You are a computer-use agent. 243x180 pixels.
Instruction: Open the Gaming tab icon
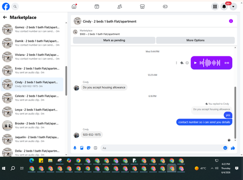pos(165,6)
